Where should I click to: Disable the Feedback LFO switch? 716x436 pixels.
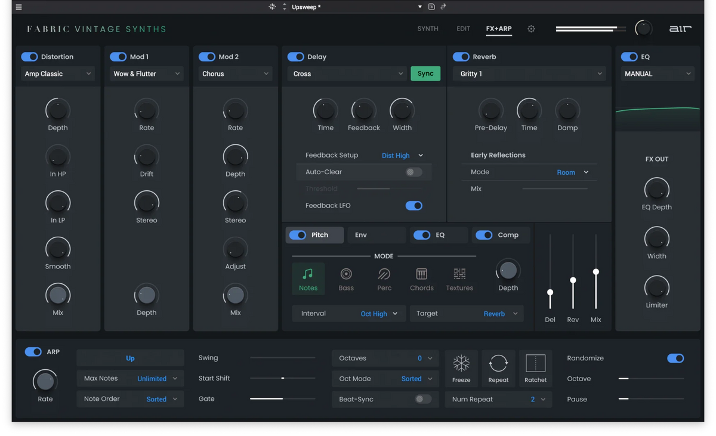pyautogui.click(x=413, y=206)
